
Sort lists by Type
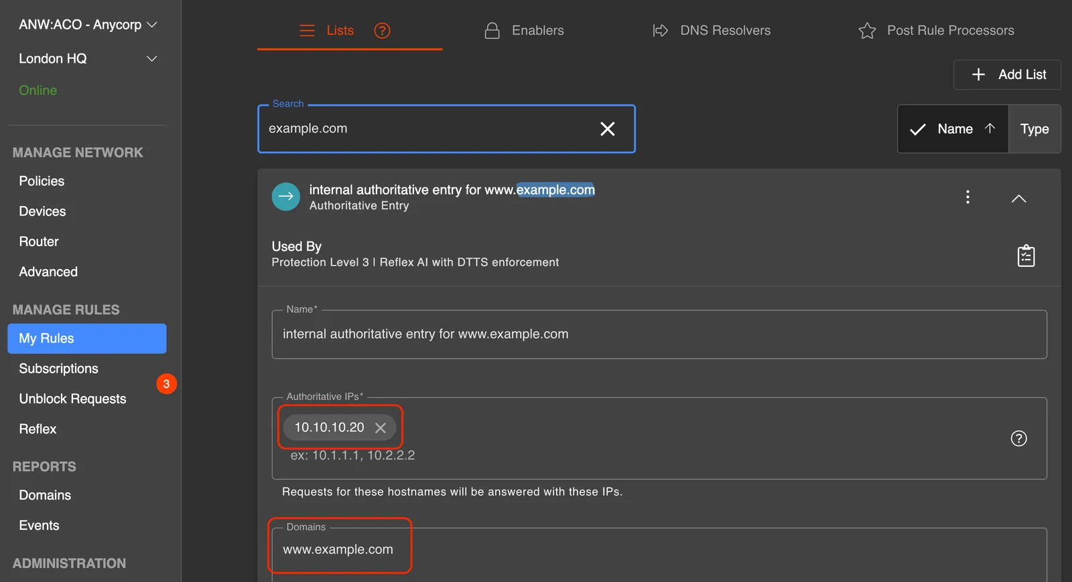1034,129
